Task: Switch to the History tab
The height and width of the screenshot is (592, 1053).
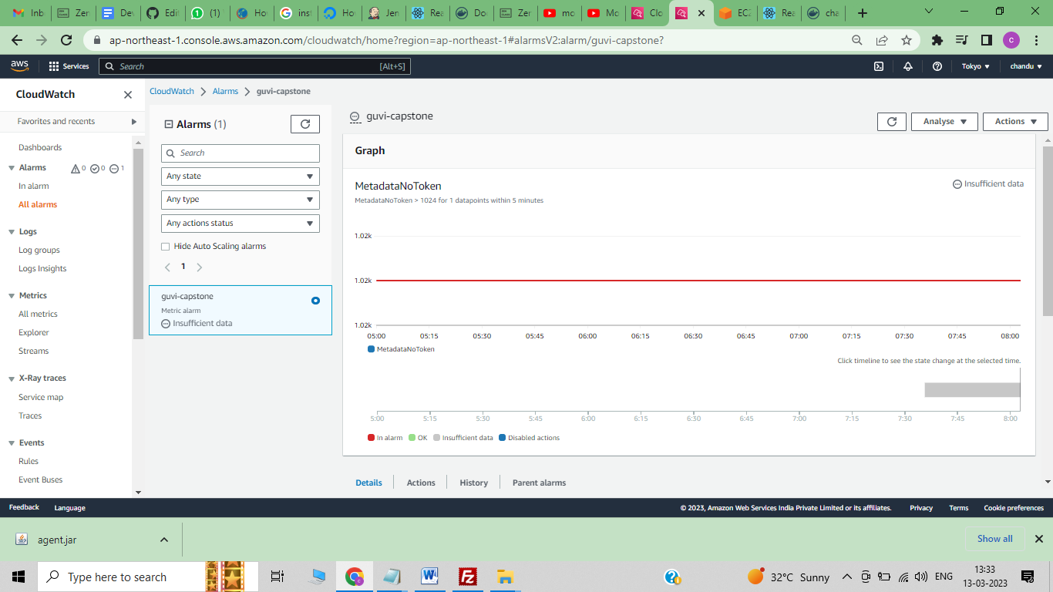Action: point(473,482)
